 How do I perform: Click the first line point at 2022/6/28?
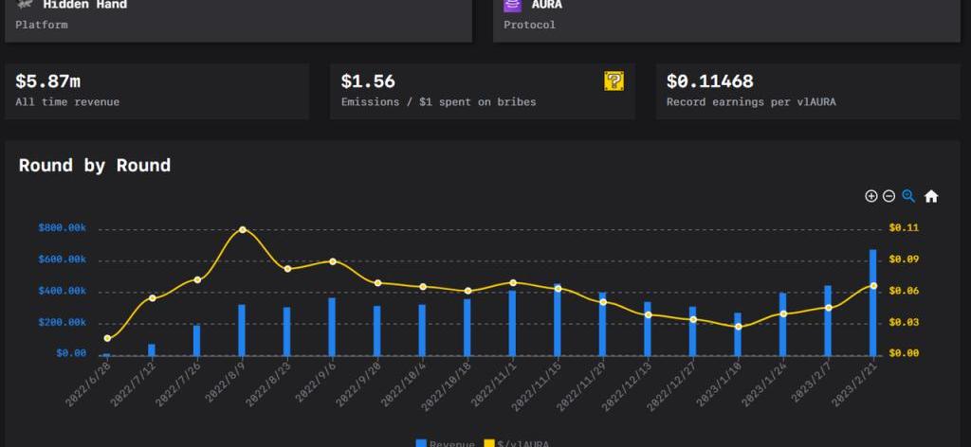click(x=107, y=338)
